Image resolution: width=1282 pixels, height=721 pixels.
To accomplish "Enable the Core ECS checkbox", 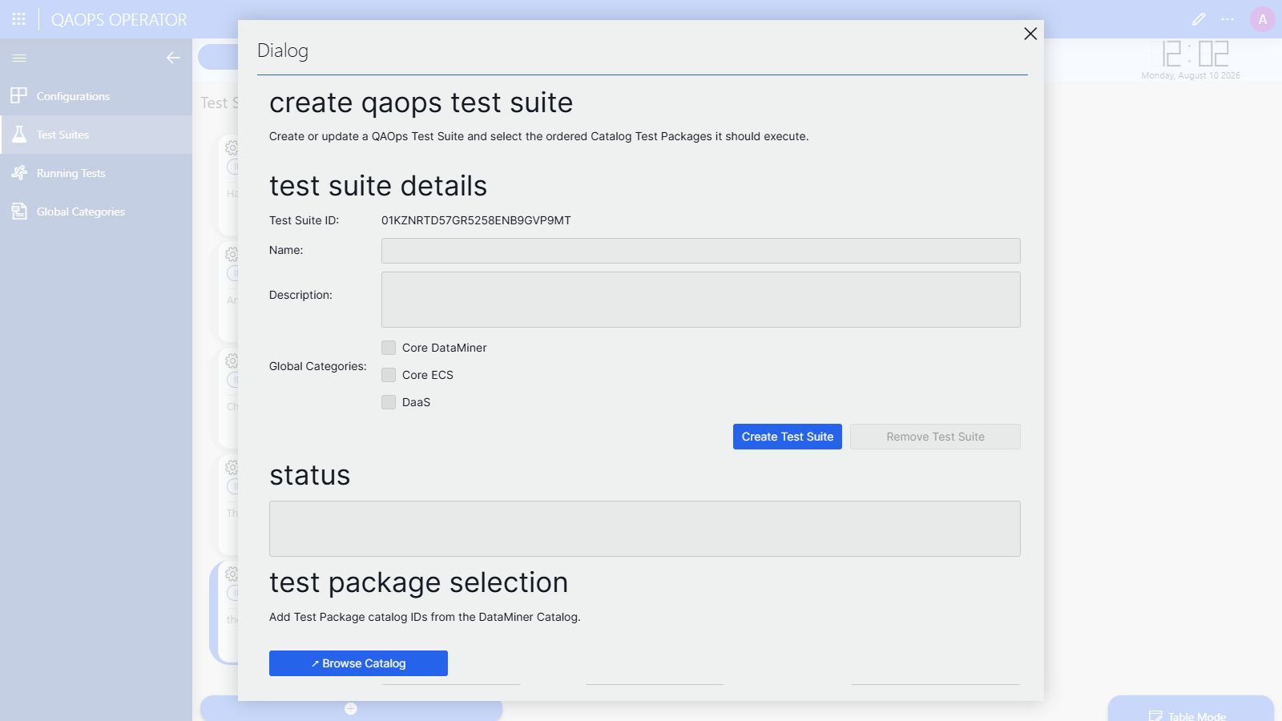I will [389, 375].
